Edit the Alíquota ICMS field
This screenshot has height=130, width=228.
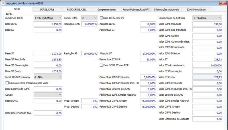click(148, 24)
